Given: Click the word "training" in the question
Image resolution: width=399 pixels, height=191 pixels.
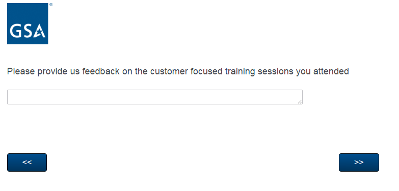Looking at the screenshot, I should [x=240, y=72].
